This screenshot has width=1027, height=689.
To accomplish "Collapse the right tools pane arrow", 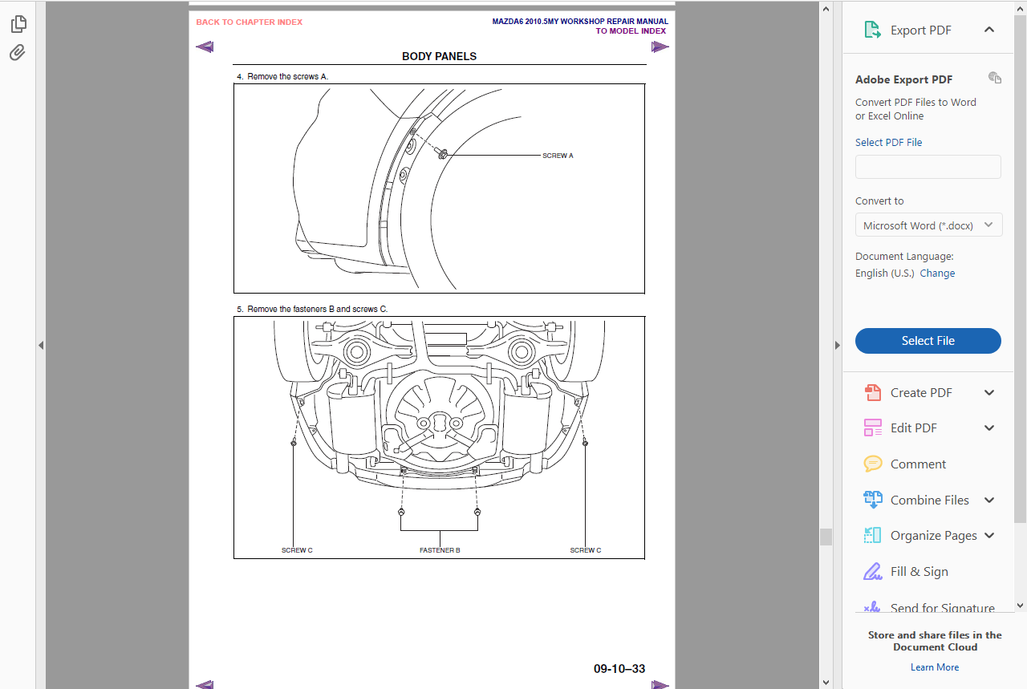I will (x=837, y=345).
